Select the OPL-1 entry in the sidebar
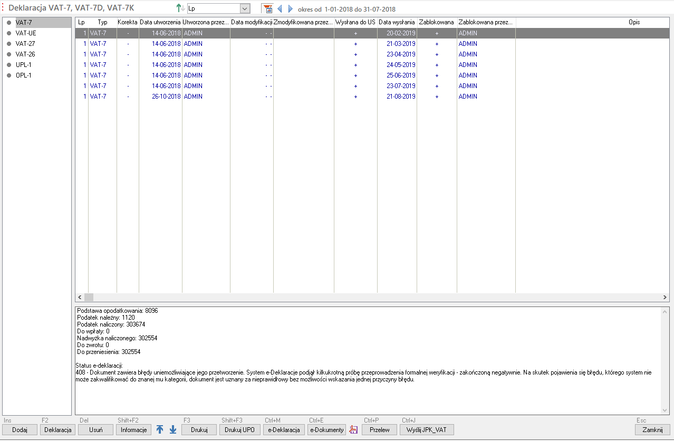This screenshot has height=441, width=674. click(24, 75)
